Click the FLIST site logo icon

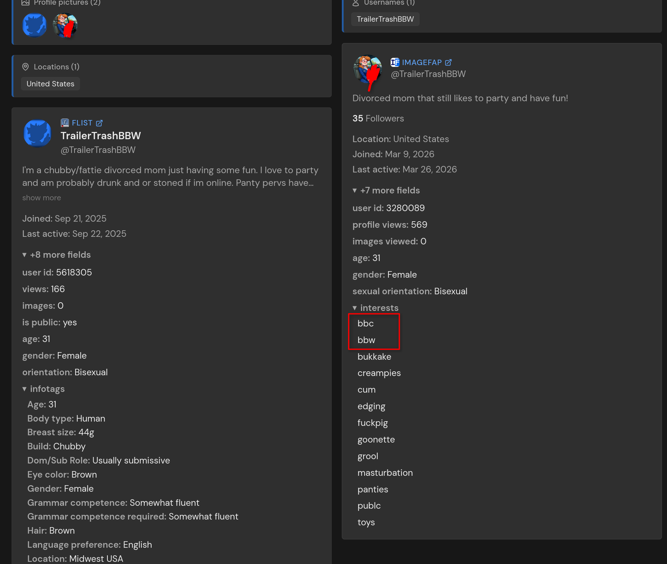tap(65, 123)
